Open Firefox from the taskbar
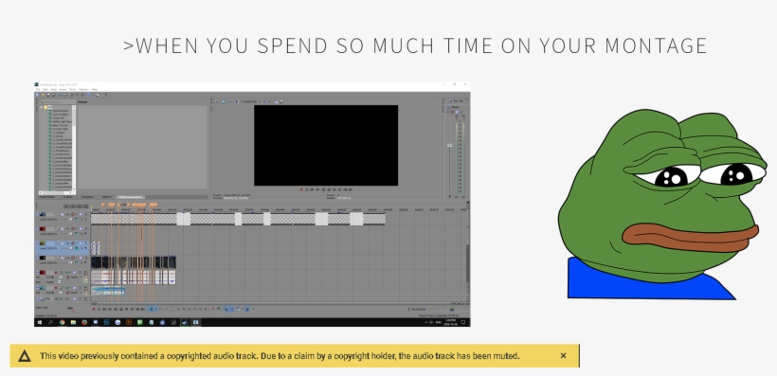This screenshot has height=376, width=777. click(84, 323)
